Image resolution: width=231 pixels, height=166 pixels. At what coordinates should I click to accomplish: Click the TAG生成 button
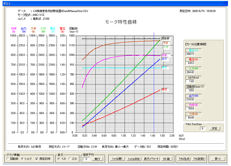click(x=184, y=159)
